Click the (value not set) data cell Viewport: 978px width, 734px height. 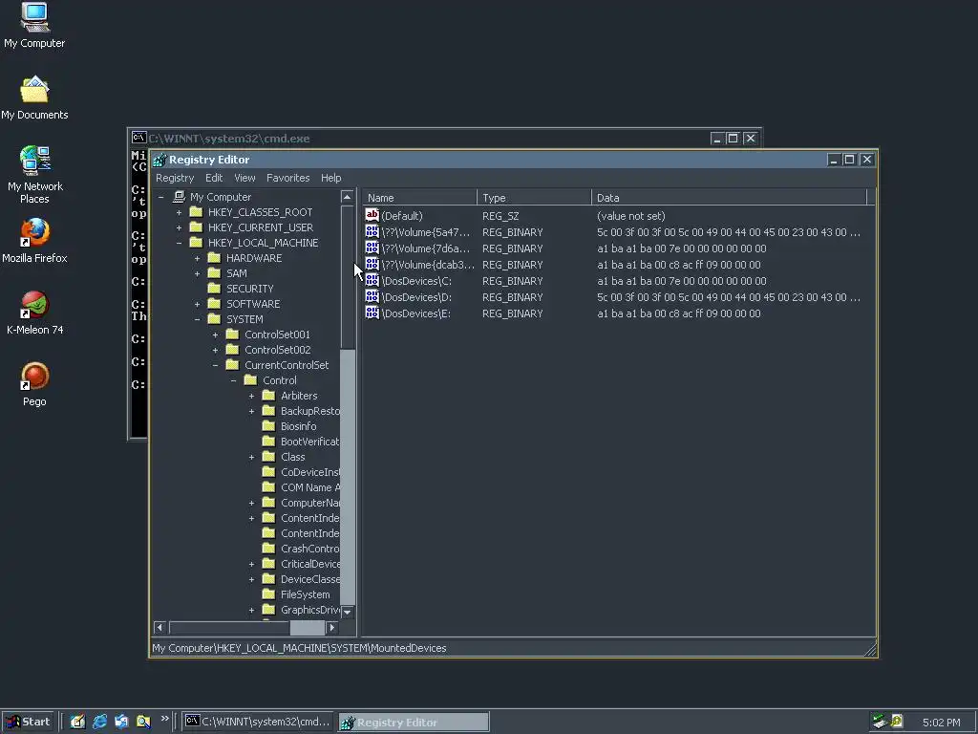click(x=630, y=216)
